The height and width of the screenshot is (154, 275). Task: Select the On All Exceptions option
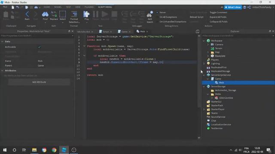pyautogui.click(x=168, y=17)
